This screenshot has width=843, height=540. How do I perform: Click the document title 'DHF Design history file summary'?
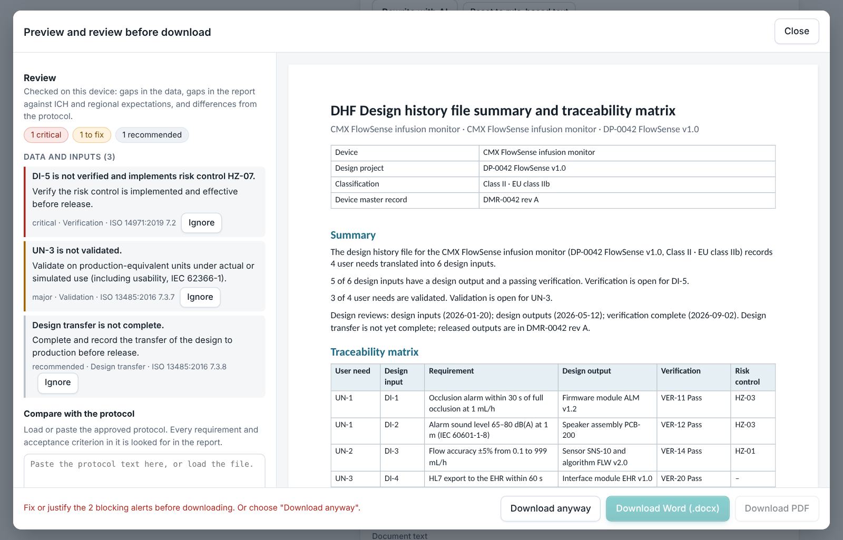pos(503,111)
